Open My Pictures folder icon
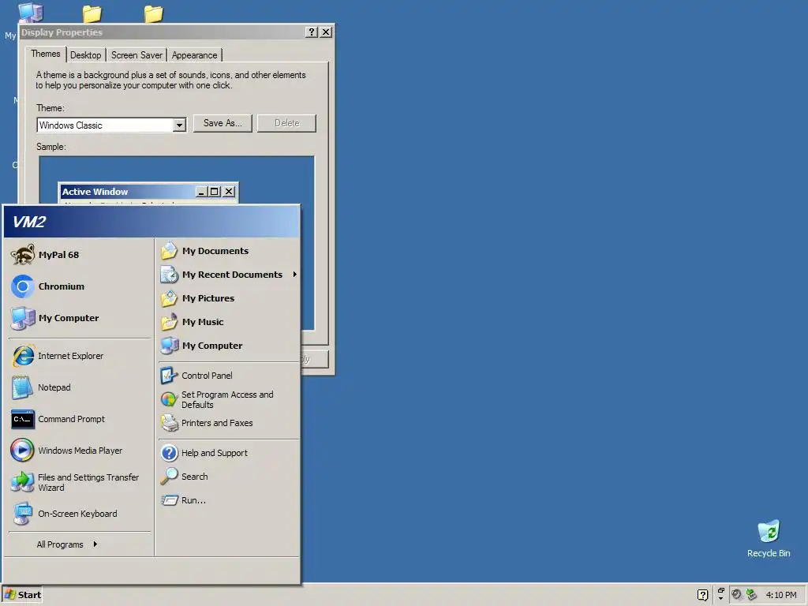808x606 pixels. pos(169,298)
